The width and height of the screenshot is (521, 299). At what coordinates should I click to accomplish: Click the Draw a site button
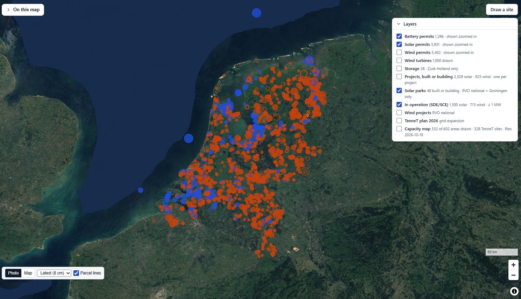click(502, 10)
